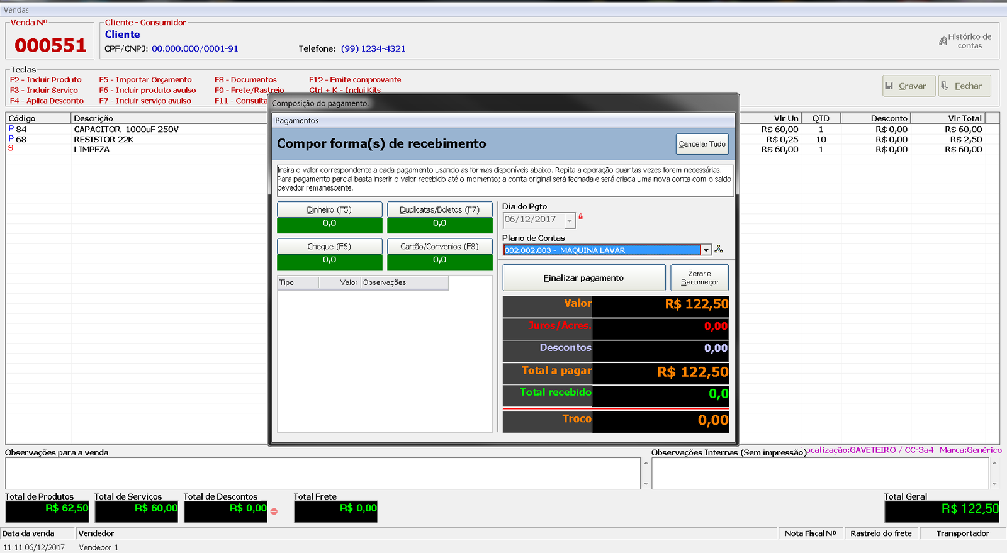Image resolution: width=1007 pixels, height=553 pixels.
Task: Click the Fechar exit button
Action: (964, 86)
